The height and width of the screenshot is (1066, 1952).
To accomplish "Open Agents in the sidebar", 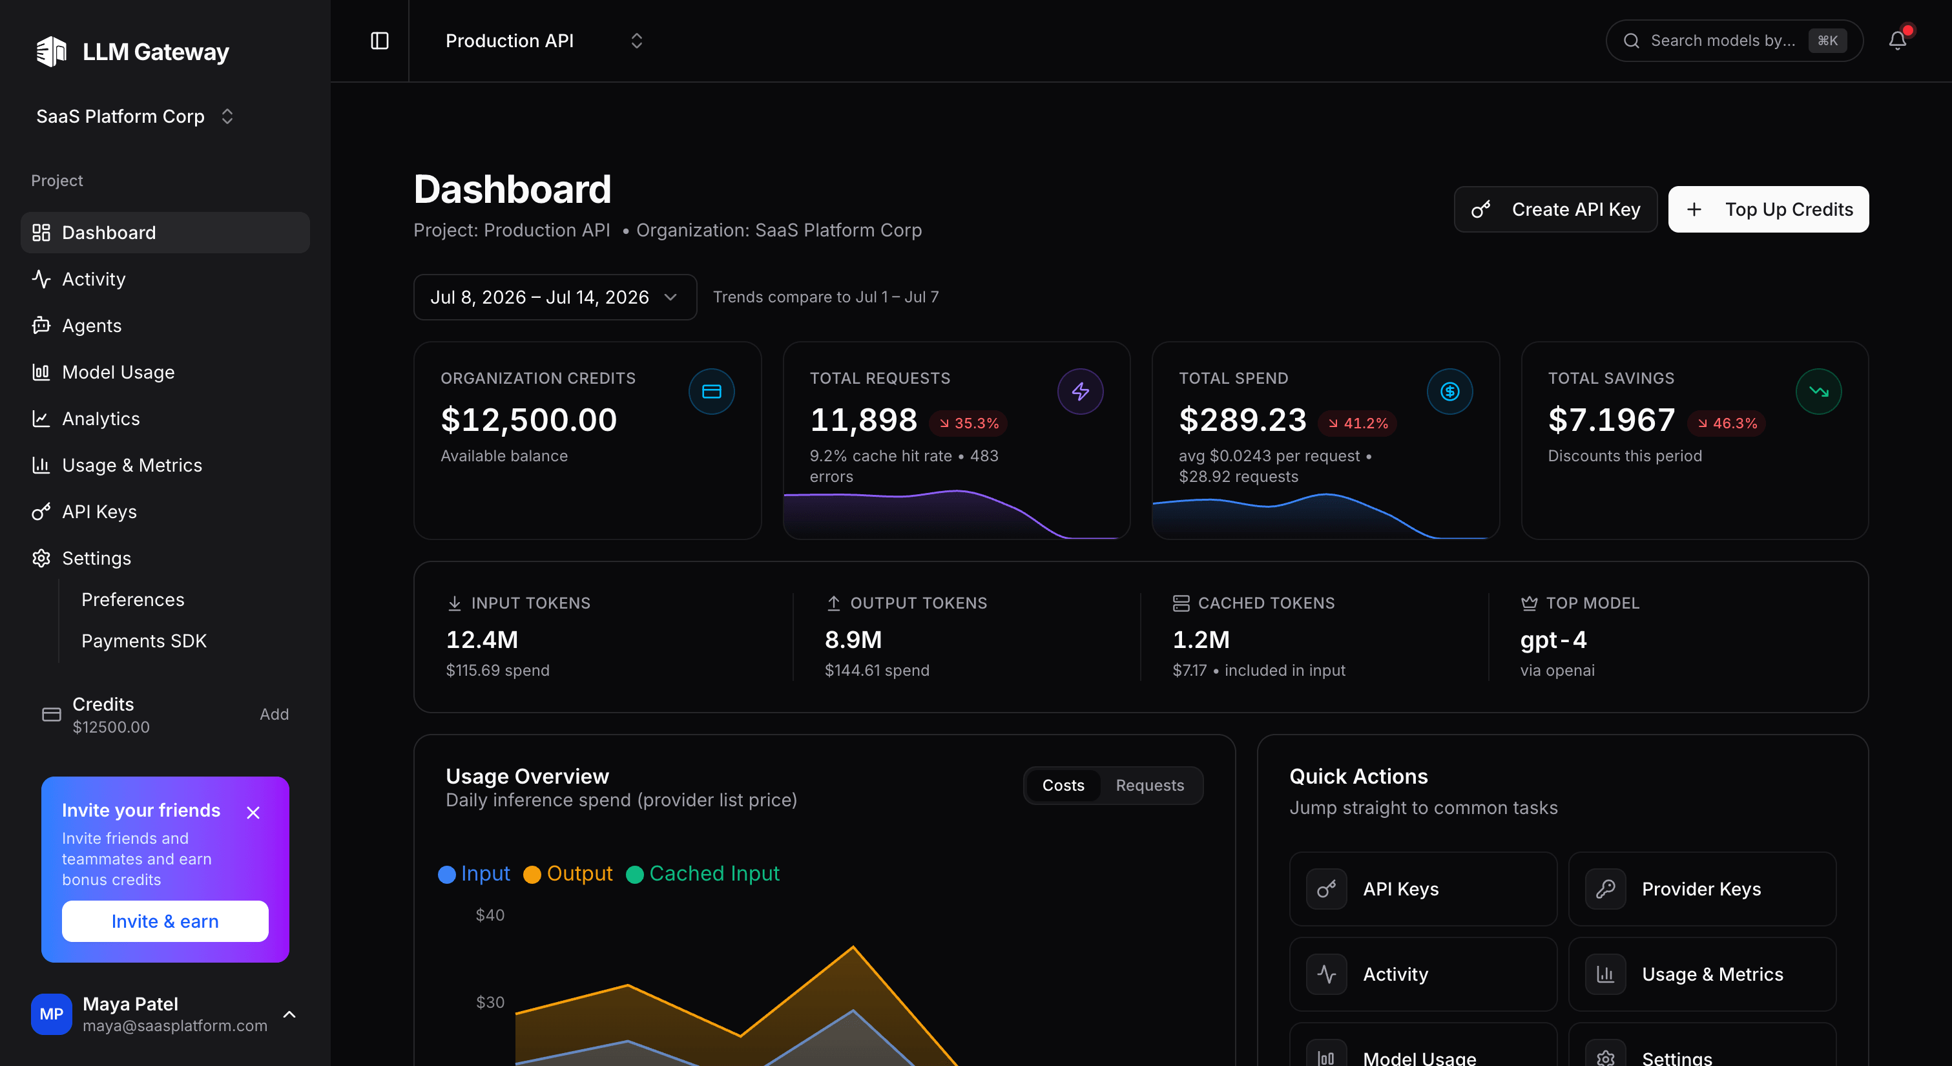I will (x=165, y=325).
